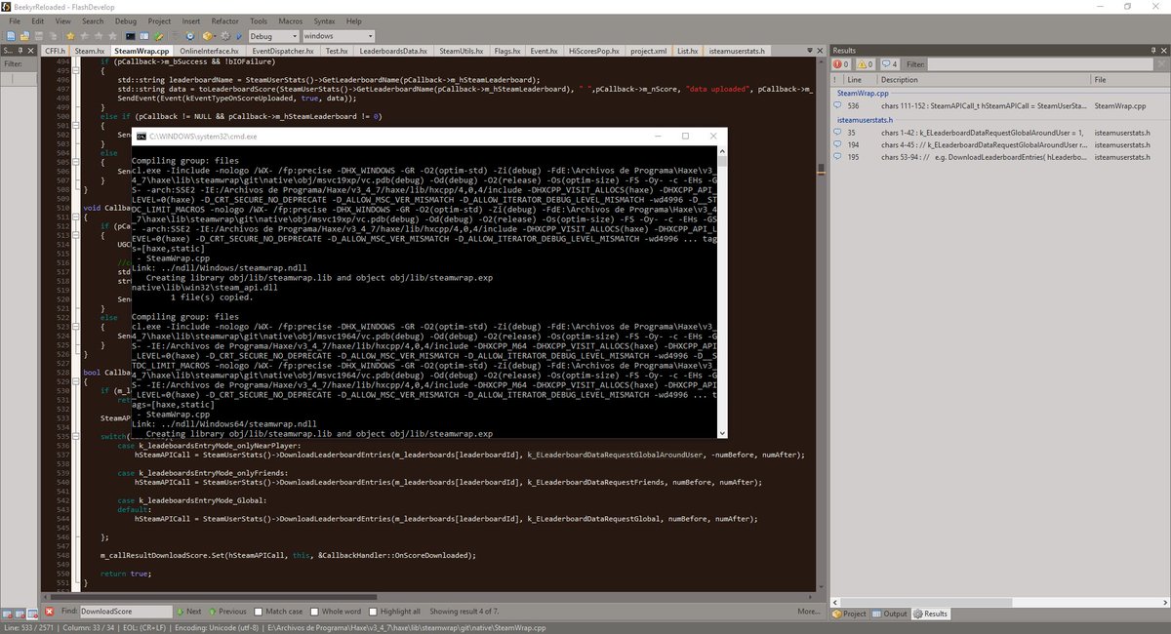Click the gear settings toolbar icon
Viewport: 1171px width, 634px height.
point(223,34)
